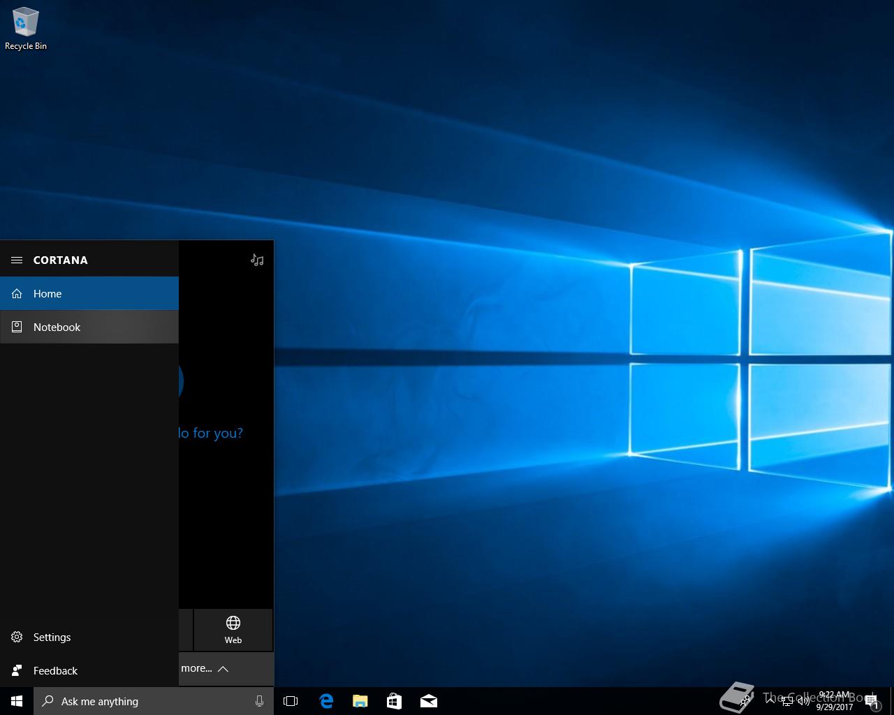Open the Store from the taskbar
894x715 pixels.
(x=394, y=701)
